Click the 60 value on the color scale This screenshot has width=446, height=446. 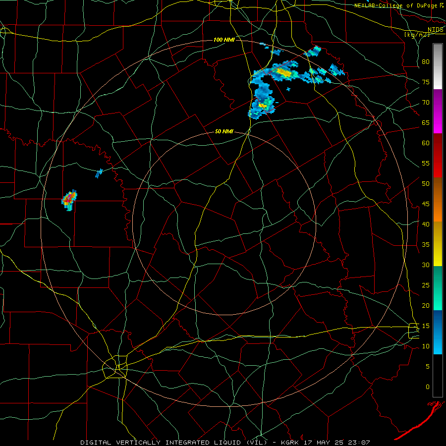coord(426,143)
